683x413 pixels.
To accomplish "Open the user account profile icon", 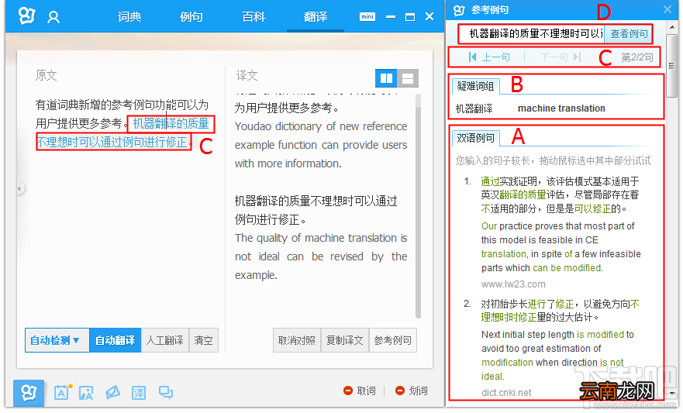I will 53,17.
